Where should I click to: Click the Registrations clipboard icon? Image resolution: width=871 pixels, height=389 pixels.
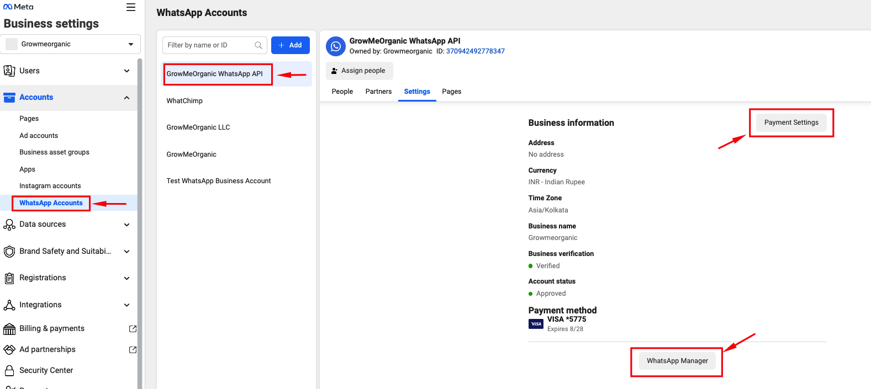(9, 278)
